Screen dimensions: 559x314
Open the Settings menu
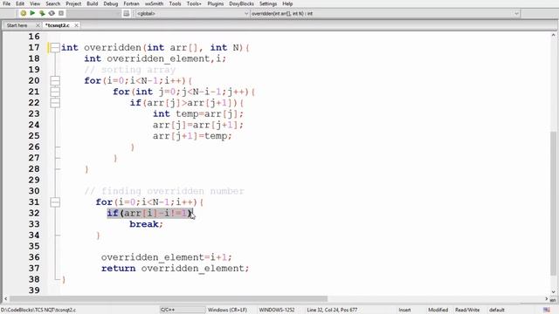(268, 3)
